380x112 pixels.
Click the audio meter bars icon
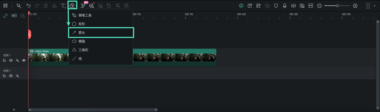click(368, 5)
